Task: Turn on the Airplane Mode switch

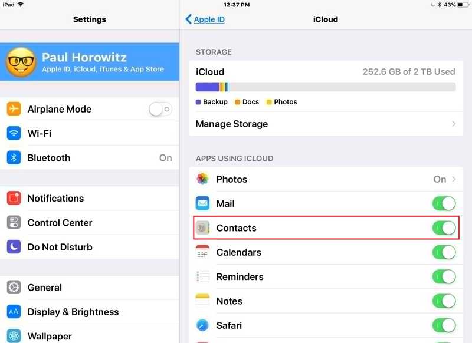Action: (x=160, y=109)
